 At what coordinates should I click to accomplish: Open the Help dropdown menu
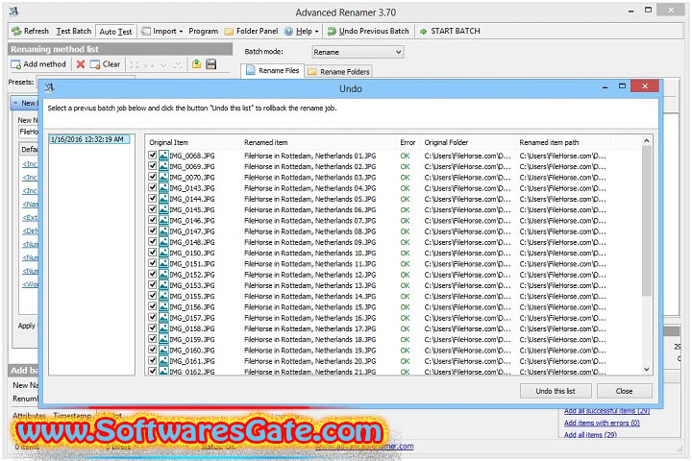(x=302, y=31)
